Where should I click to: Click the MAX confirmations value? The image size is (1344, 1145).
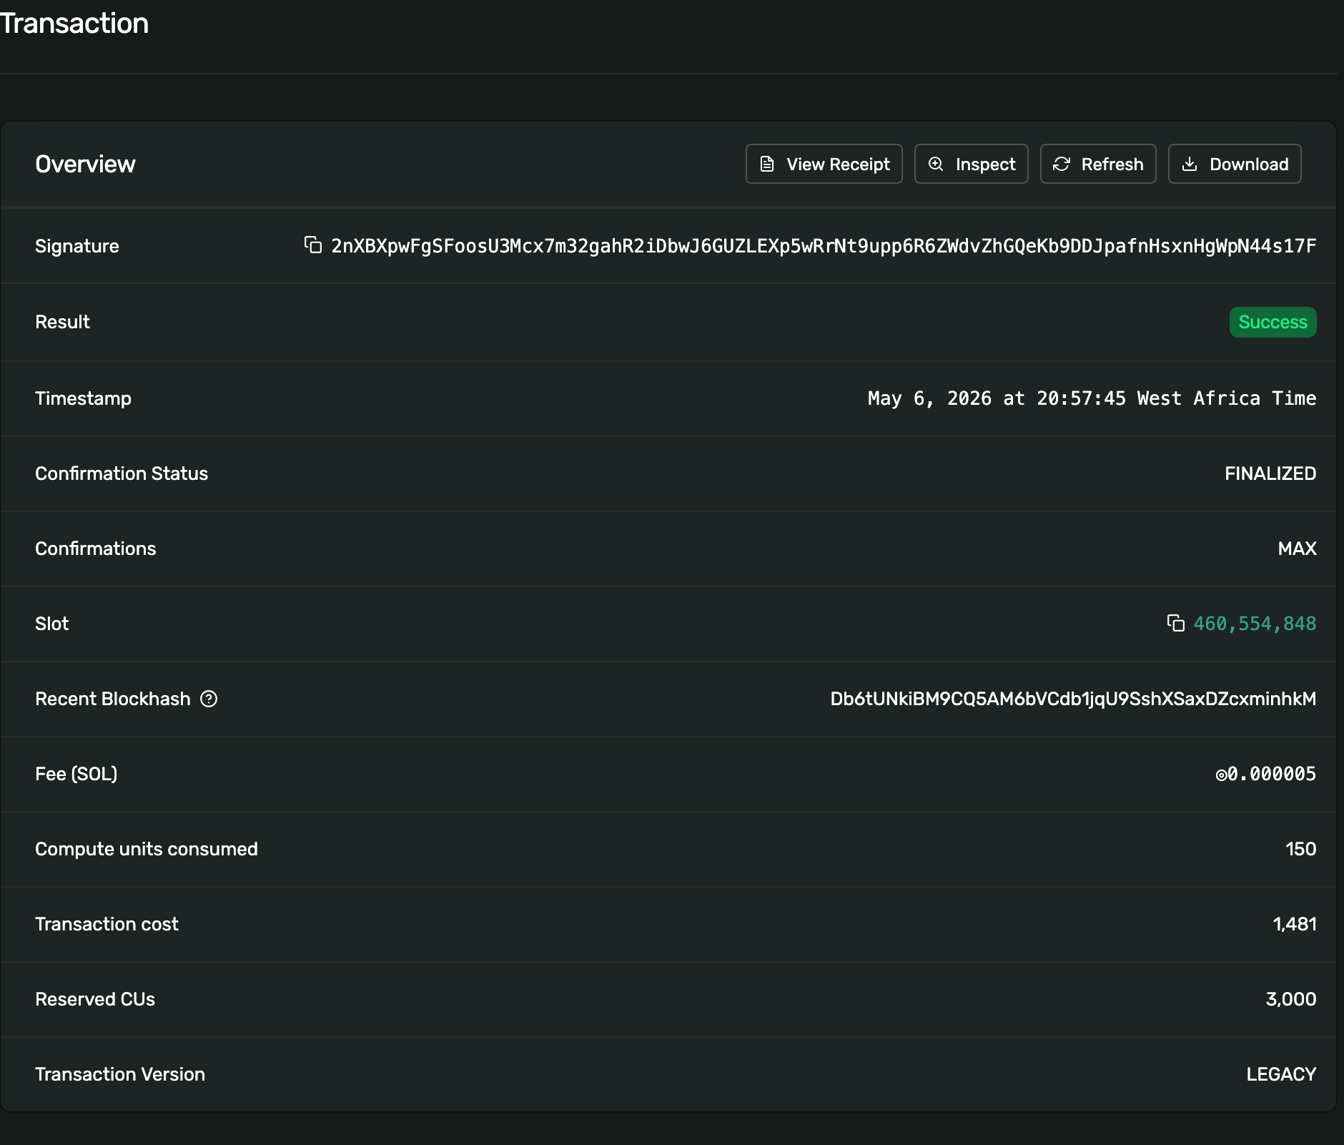coord(1297,549)
